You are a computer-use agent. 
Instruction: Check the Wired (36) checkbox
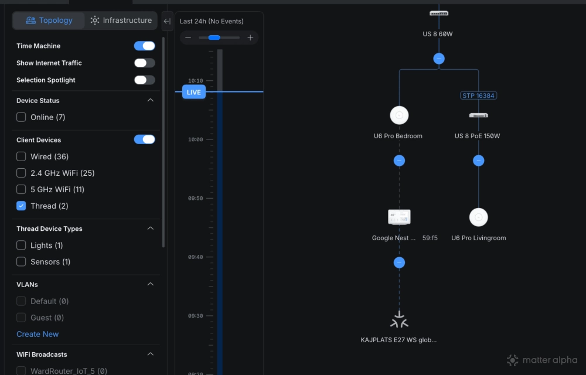pyautogui.click(x=21, y=156)
